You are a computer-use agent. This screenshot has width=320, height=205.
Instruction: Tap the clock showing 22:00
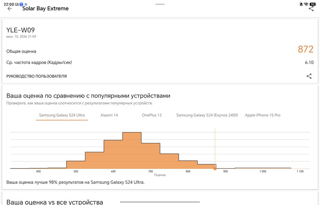[x=9, y=4]
